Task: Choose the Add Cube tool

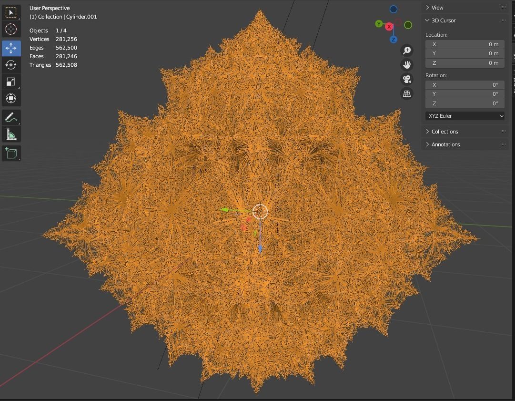Action: pos(11,153)
